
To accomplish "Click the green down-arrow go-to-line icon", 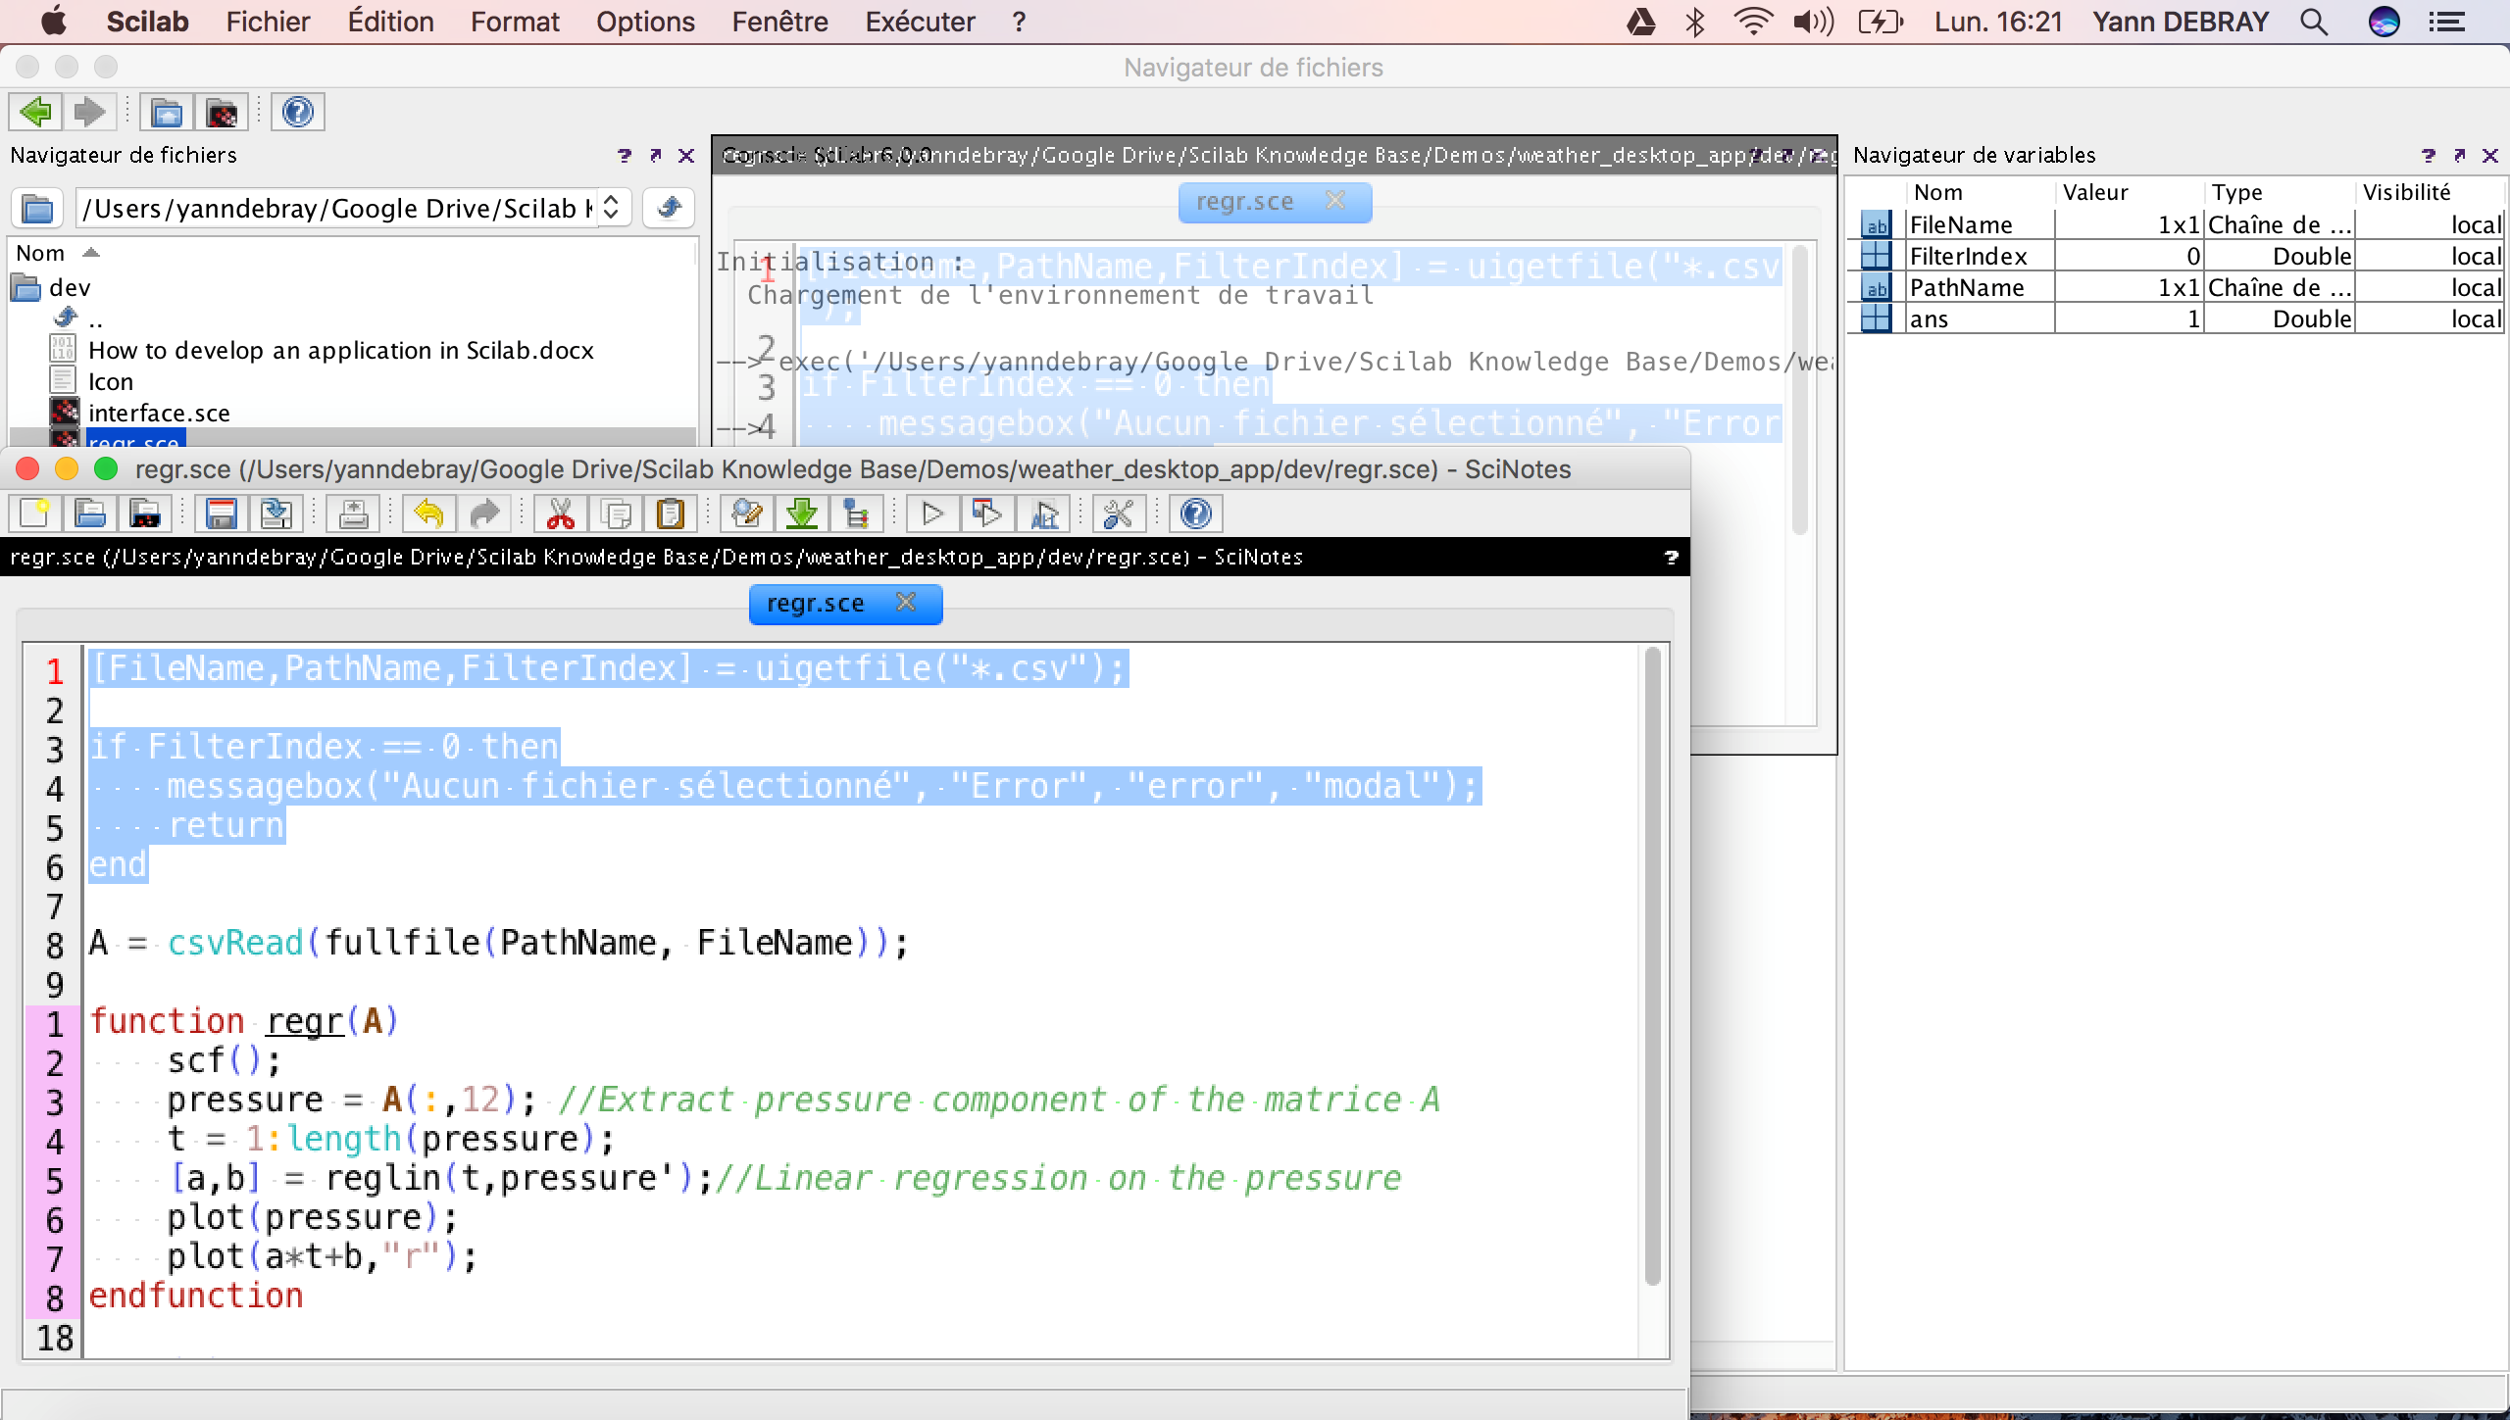I will point(801,514).
